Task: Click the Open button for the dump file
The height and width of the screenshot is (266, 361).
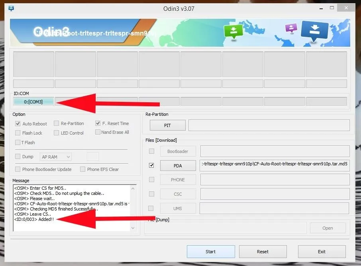Action: click(328, 228)
